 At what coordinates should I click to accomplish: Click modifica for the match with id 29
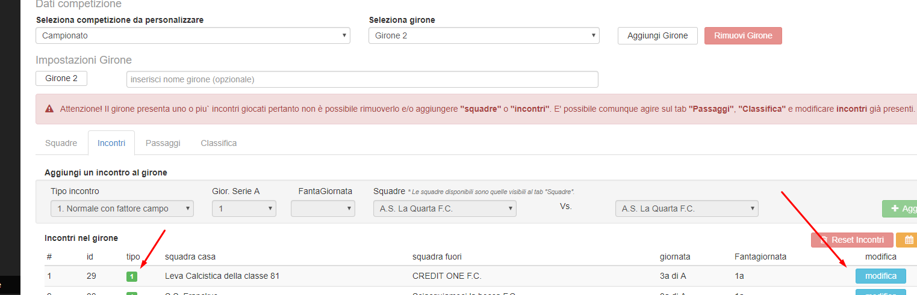(880, 276)
